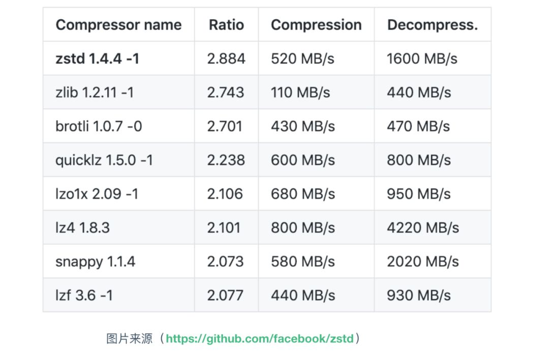Image resolution: width=549 pixels, height=354 pixels.
Task: Select the zstd 1.4.4 -1 cell
Action: click(97, 58)
